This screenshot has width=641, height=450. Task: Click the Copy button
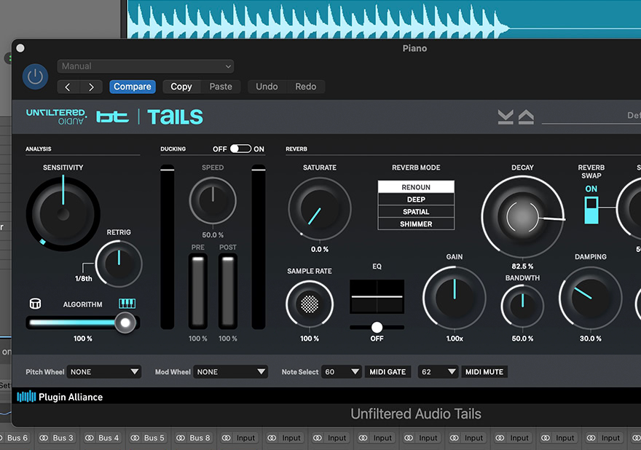(181, 87)
